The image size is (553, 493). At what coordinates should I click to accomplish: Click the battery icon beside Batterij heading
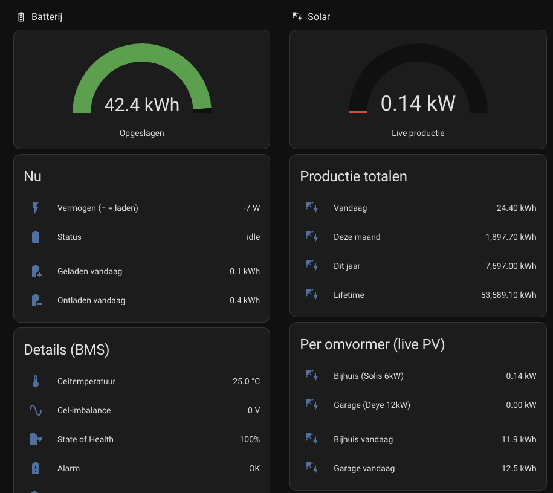click(x=21, y=17)
